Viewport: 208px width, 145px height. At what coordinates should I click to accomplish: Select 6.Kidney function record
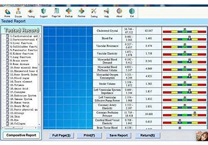[22, 54]
